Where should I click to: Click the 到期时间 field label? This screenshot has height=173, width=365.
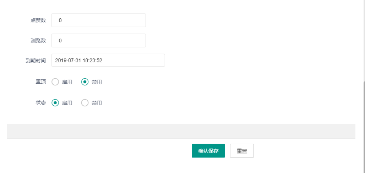point(36,61)
